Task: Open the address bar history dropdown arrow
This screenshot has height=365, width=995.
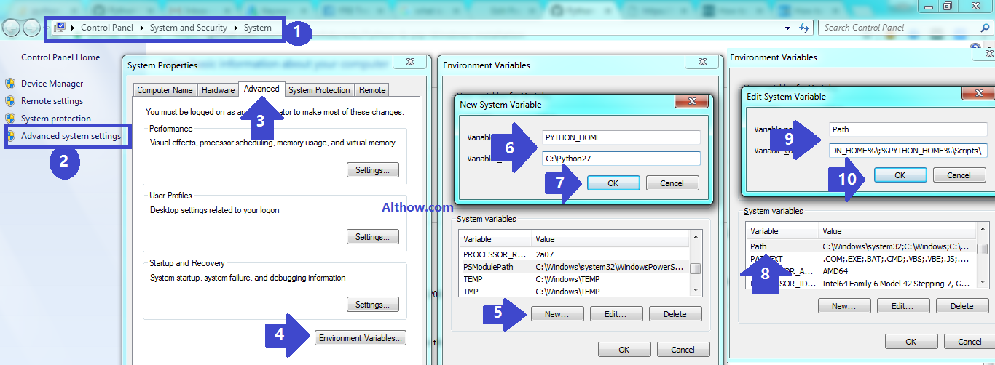Action: [789, 28]
